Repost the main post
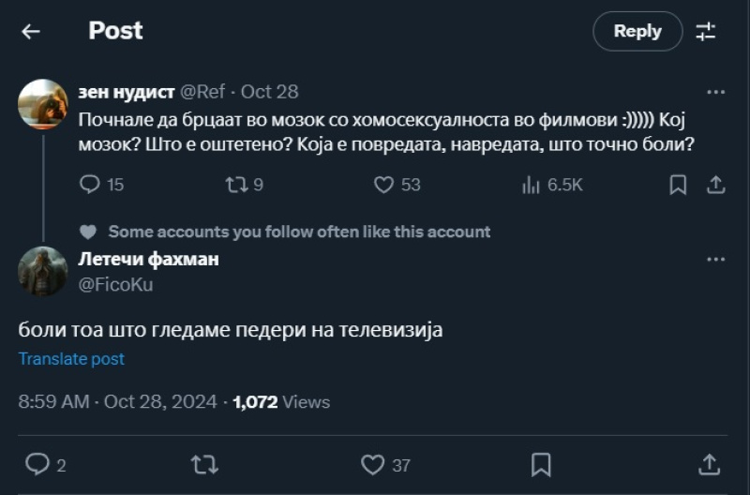 203,464
